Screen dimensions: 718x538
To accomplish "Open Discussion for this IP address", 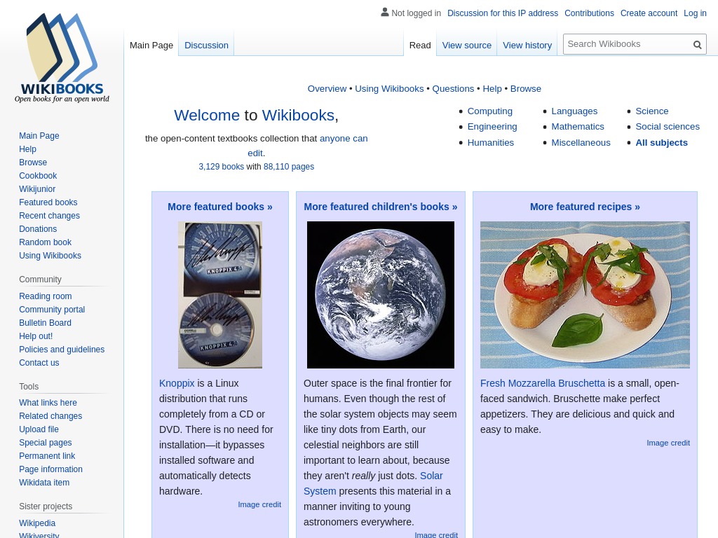I will [502, 13].
